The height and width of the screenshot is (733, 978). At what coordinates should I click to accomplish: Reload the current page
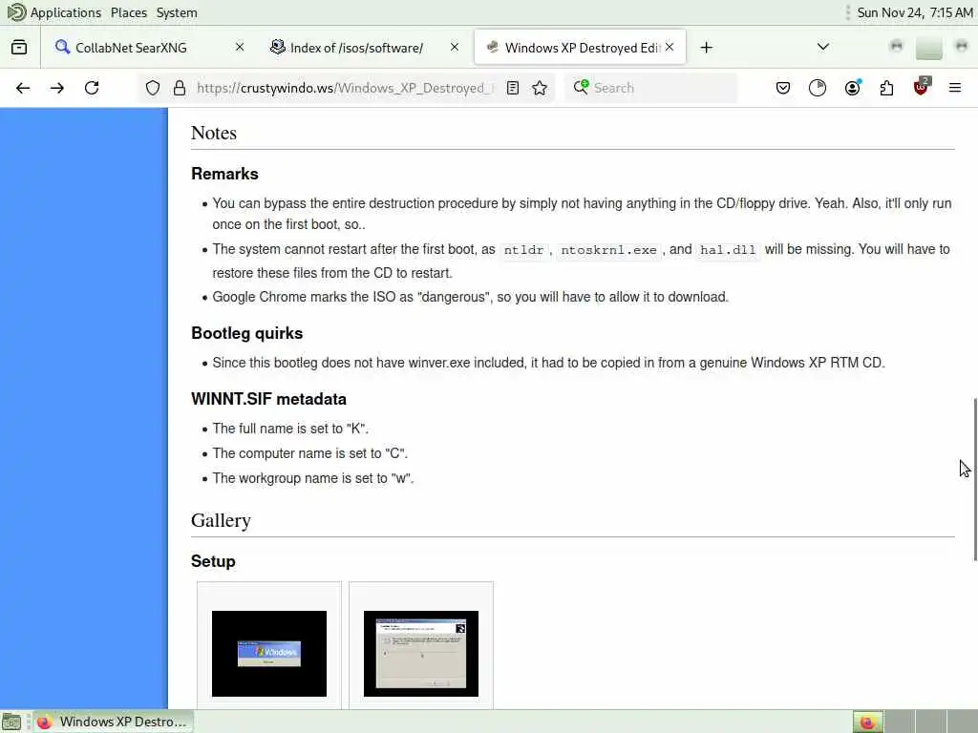coord(92,88)
